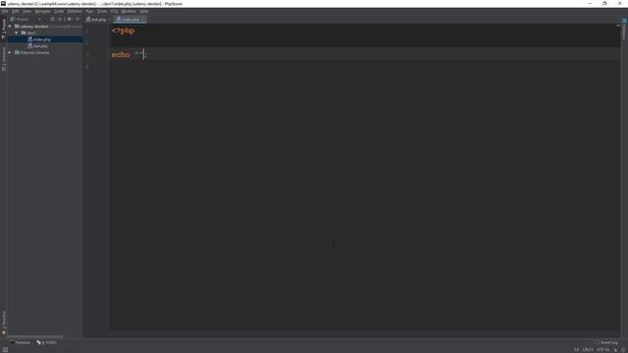Open the Help menu
The width and height of the screenshot is (628, 353).
click(x=144, y=11)
